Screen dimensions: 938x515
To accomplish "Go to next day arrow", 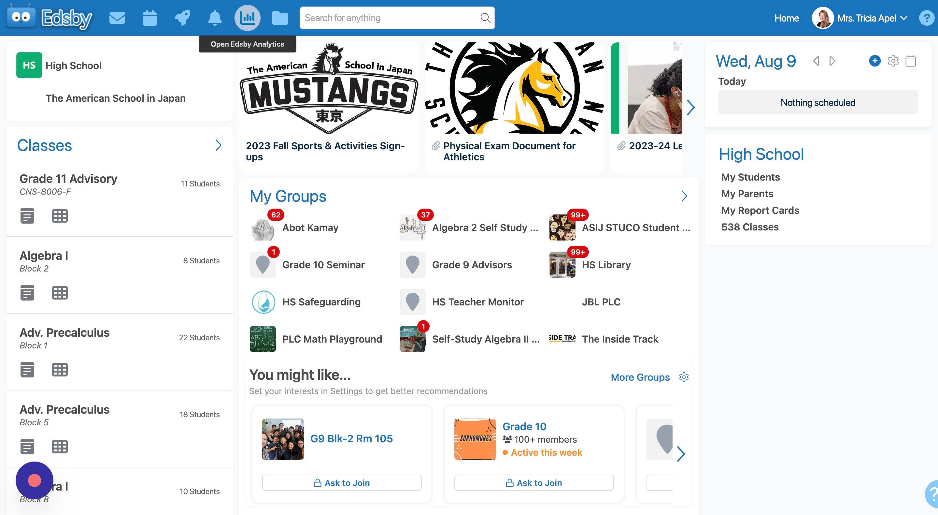I will (x=832, y=61).
